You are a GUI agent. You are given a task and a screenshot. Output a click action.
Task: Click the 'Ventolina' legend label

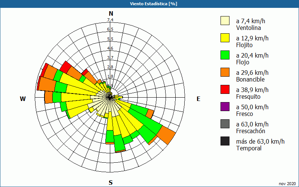pyautogui.click(x=249, y=28)
